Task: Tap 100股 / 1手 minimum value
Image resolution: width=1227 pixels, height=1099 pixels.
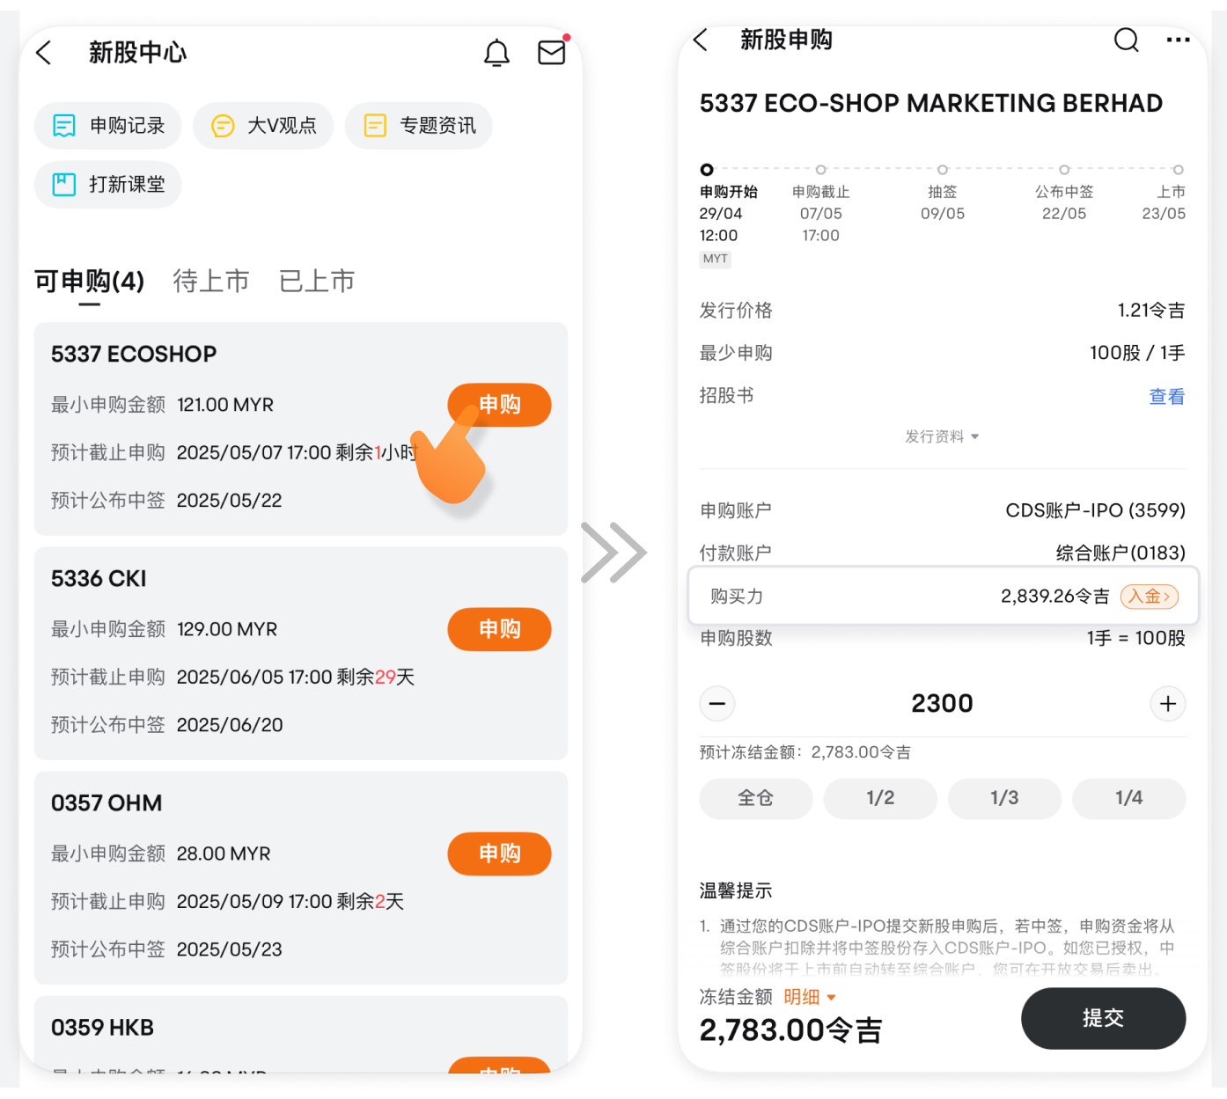Action: pyautogui.click(x=1137, y=353)
